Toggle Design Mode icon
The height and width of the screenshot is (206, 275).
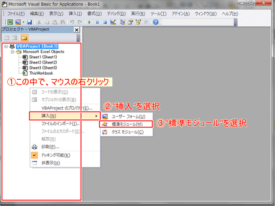pos(113,22)
